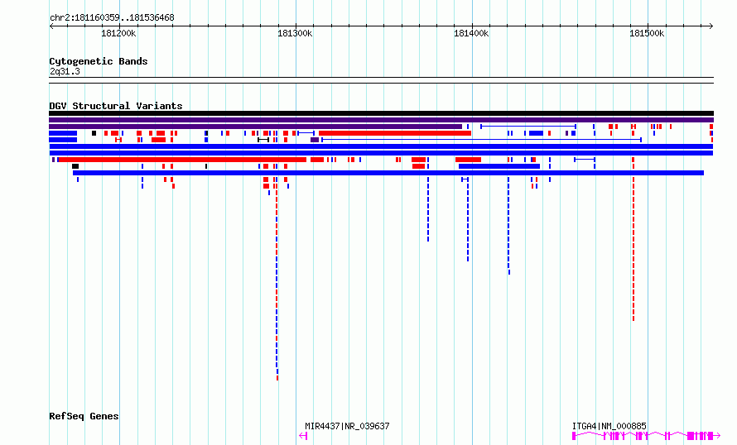
Task: Click the 2q31.3 band label
Action: point(65,71)
